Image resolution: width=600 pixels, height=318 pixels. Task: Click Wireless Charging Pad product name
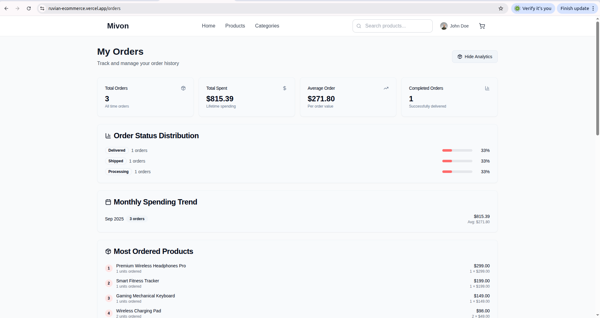pos(139,311)
